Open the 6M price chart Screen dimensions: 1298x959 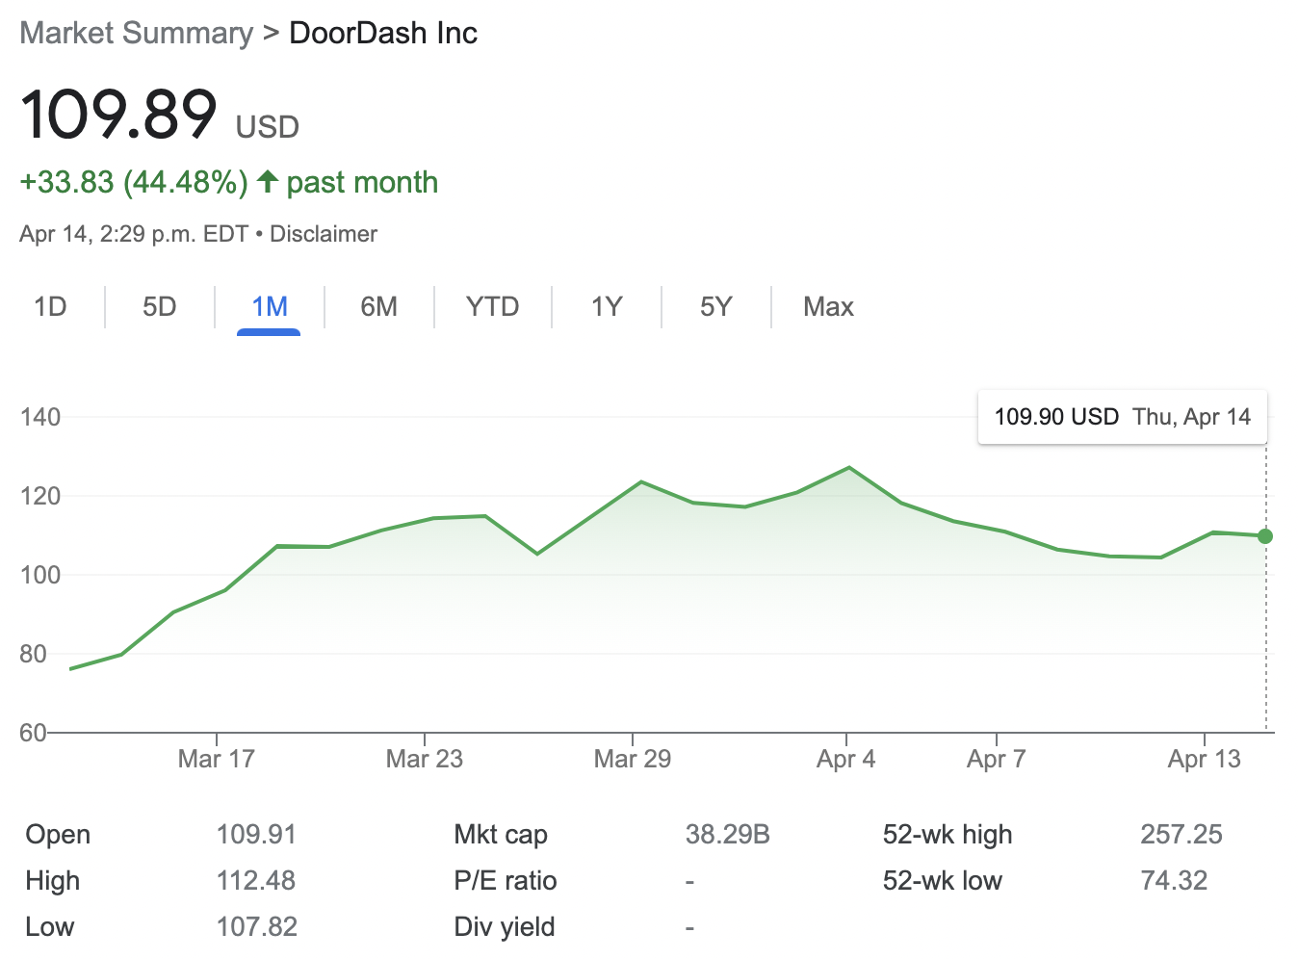pyautogui.click(x=380, y=306)
